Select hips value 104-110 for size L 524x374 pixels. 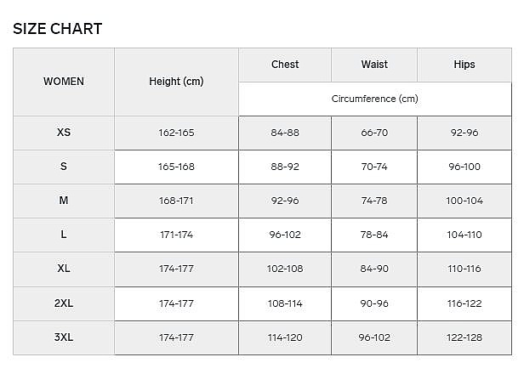(464, 235)
